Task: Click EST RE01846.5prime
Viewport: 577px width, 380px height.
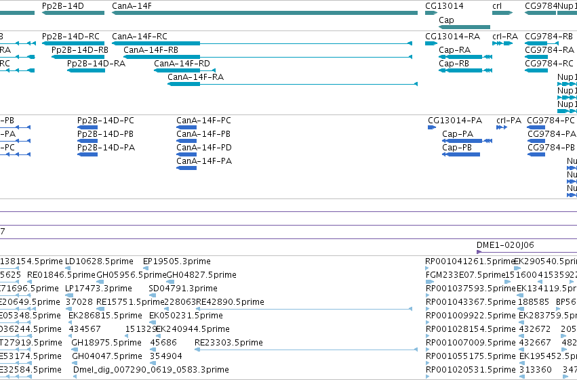Action: pyautogui.click(x=61, y=275)
